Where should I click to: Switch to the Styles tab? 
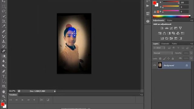click(x=169, y=20)
